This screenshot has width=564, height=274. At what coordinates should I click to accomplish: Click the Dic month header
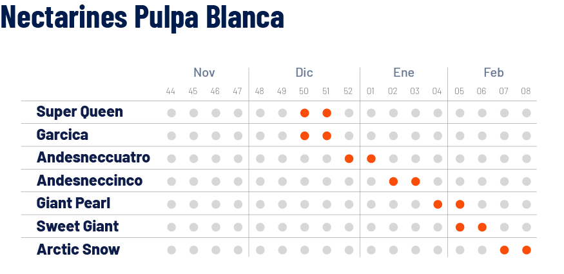(304, 73)
